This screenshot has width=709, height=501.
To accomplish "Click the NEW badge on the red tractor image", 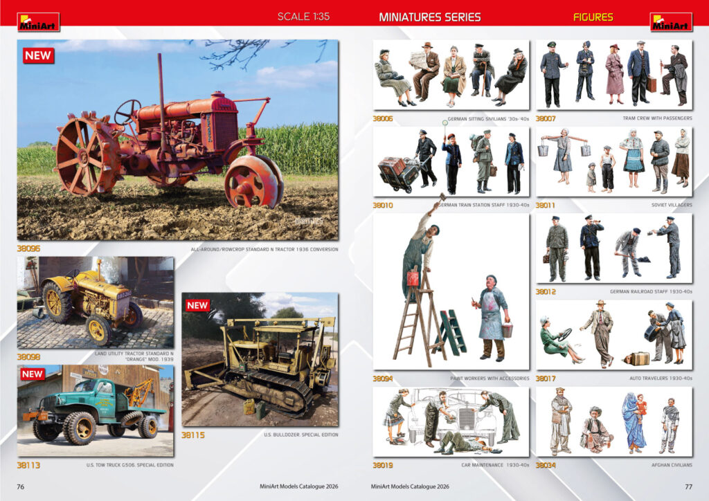I will point(38,55).
